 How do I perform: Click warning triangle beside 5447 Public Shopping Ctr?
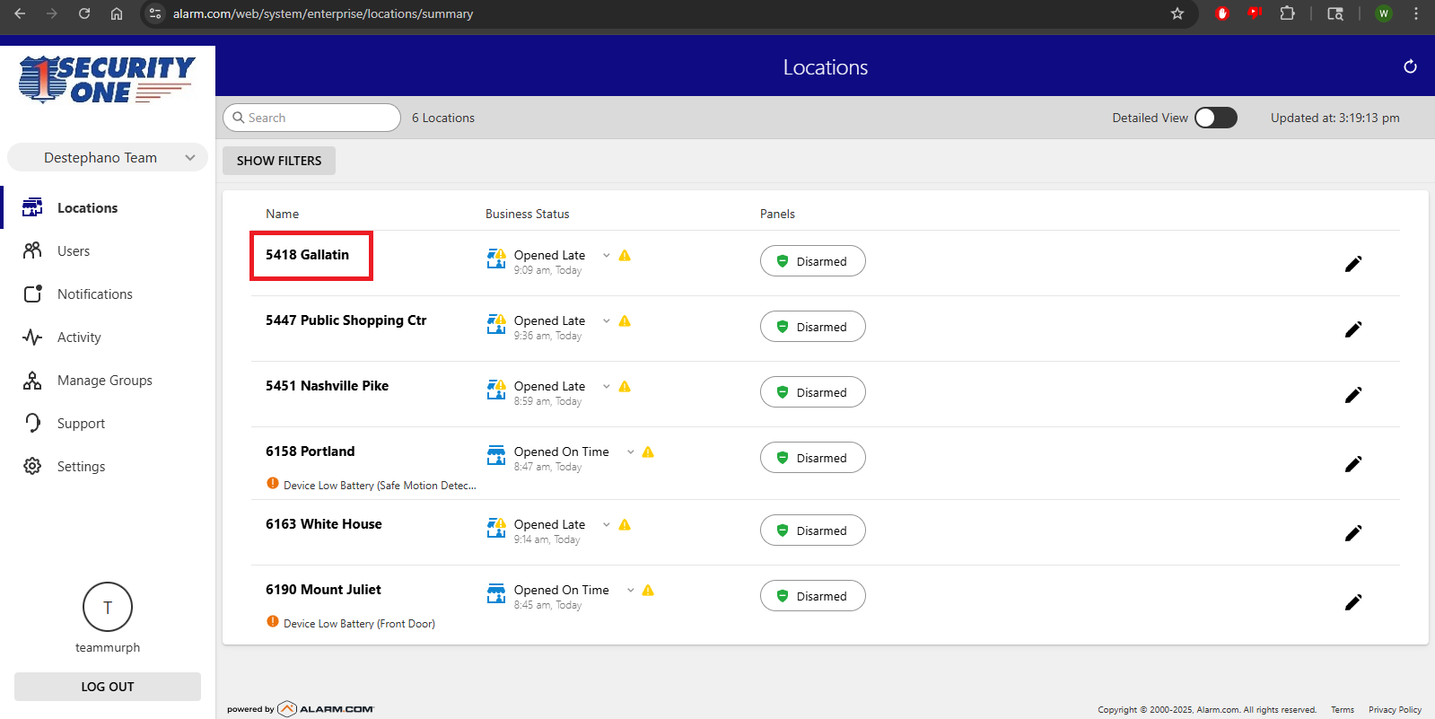point(625,321)
